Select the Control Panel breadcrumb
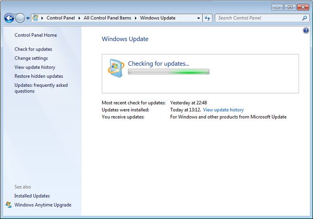Screen dimensions: 313x219 (x=61, y=18)
